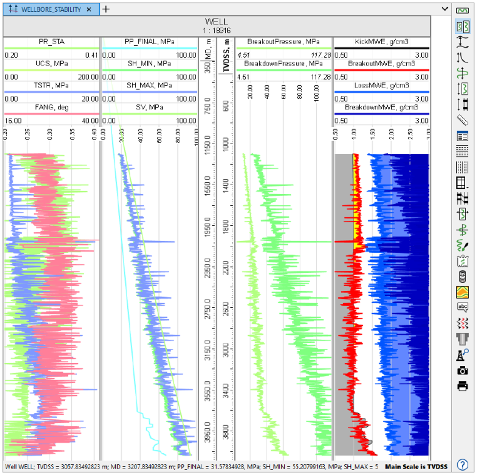Click the fit wellbore interval vertically icon

tap(462, 105)
